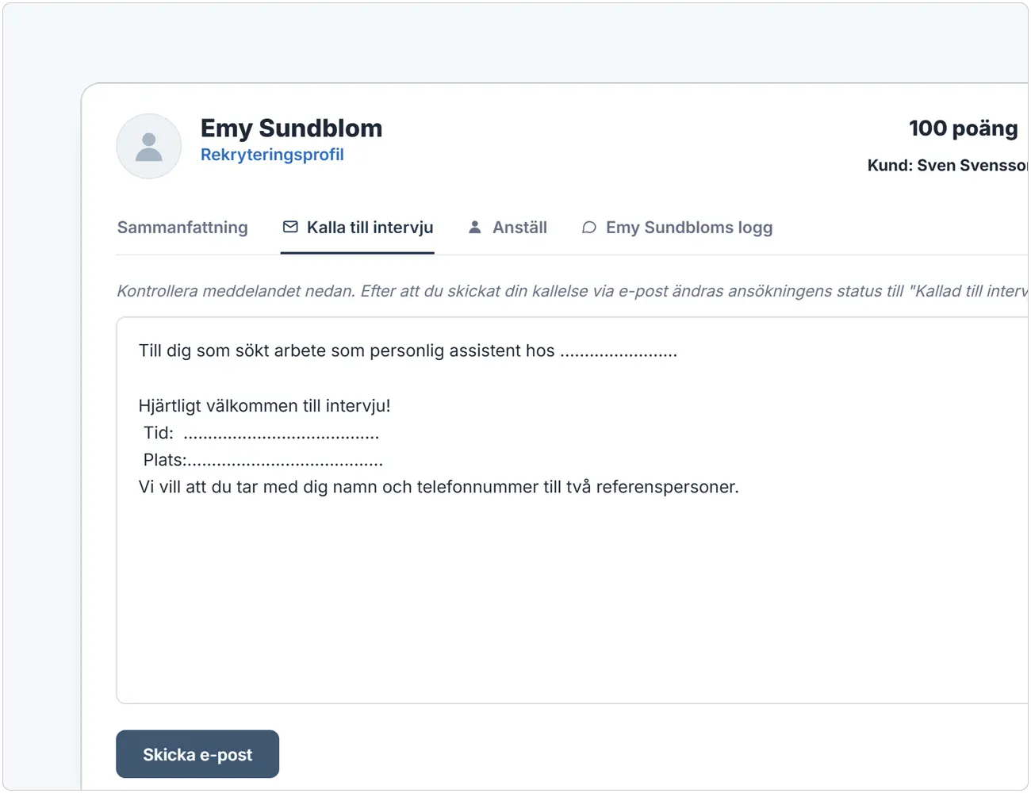This screenshot has height=793, width=1031.
Task: Open the Anställ tab
Action: (519, 228)
